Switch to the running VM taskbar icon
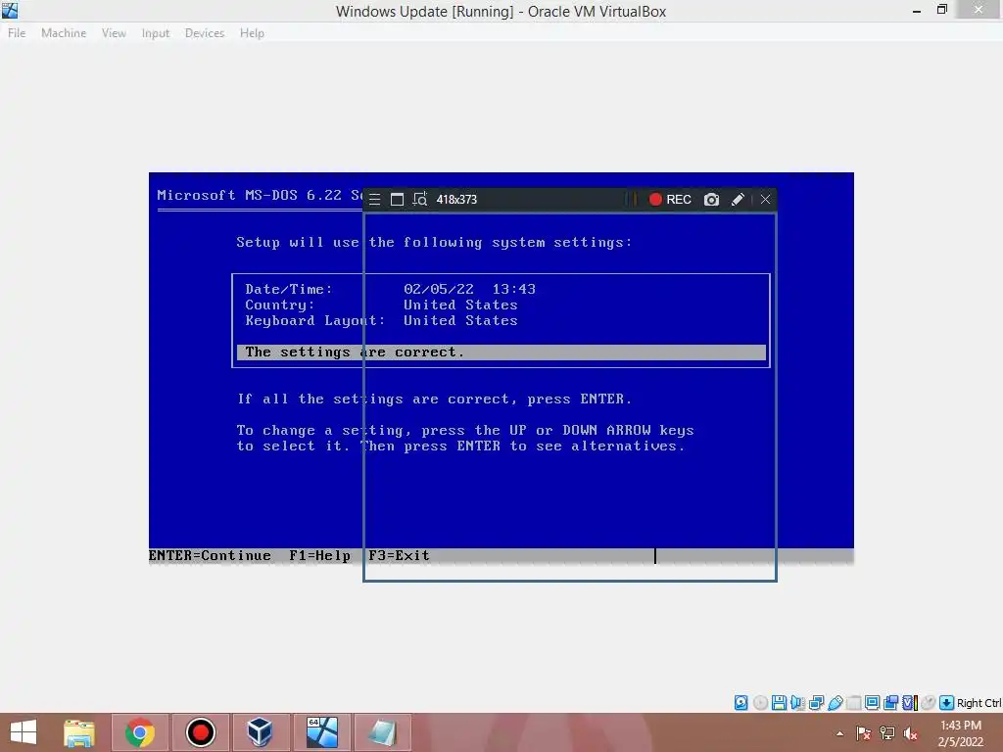The image size is (1003, 752). click(x=321, y=732)
